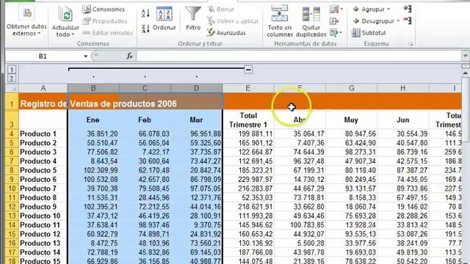Click title cell 'Ventas de productos 2006'
Viewport: 470px width, 264px height.
pos(123,104)
